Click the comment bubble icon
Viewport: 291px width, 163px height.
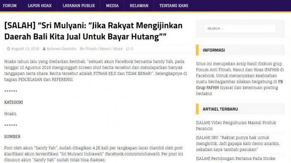pyautogui.click(x=128, y=49)
